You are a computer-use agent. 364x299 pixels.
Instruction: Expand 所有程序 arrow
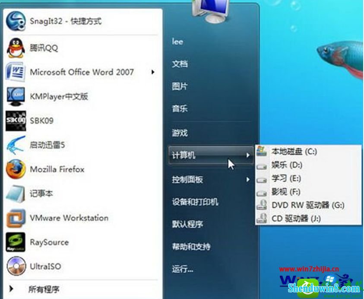tap(11, 289)
